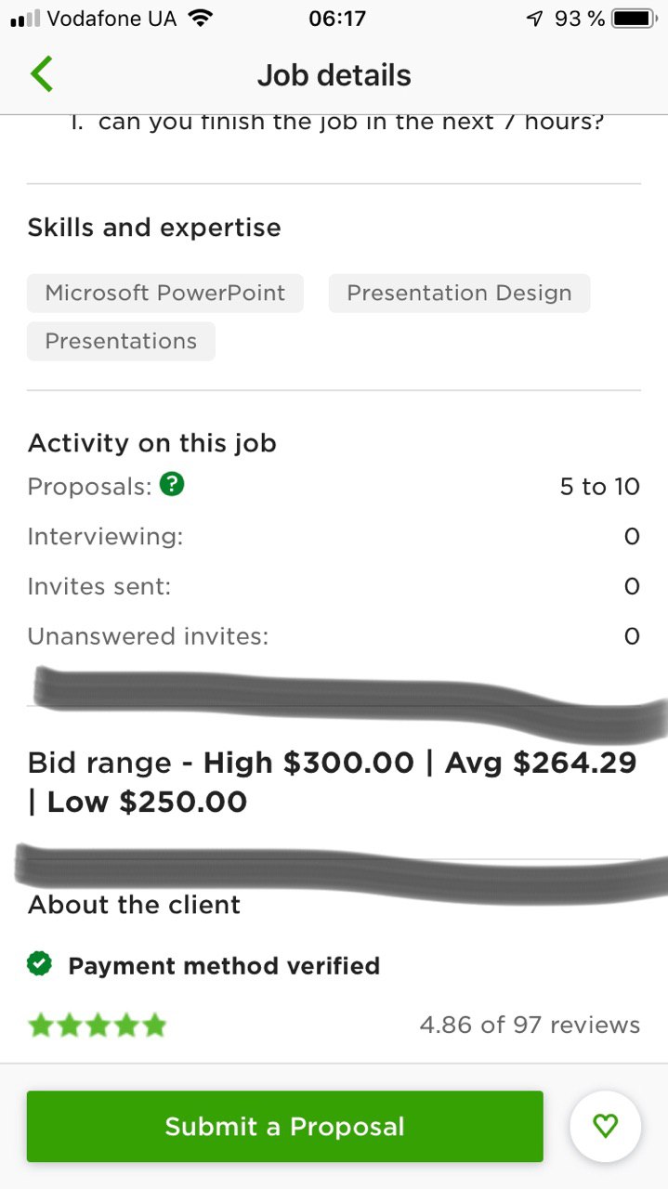Select the Presentation Design skill tag
This screenshot has width=668, height=1189.
459,294
